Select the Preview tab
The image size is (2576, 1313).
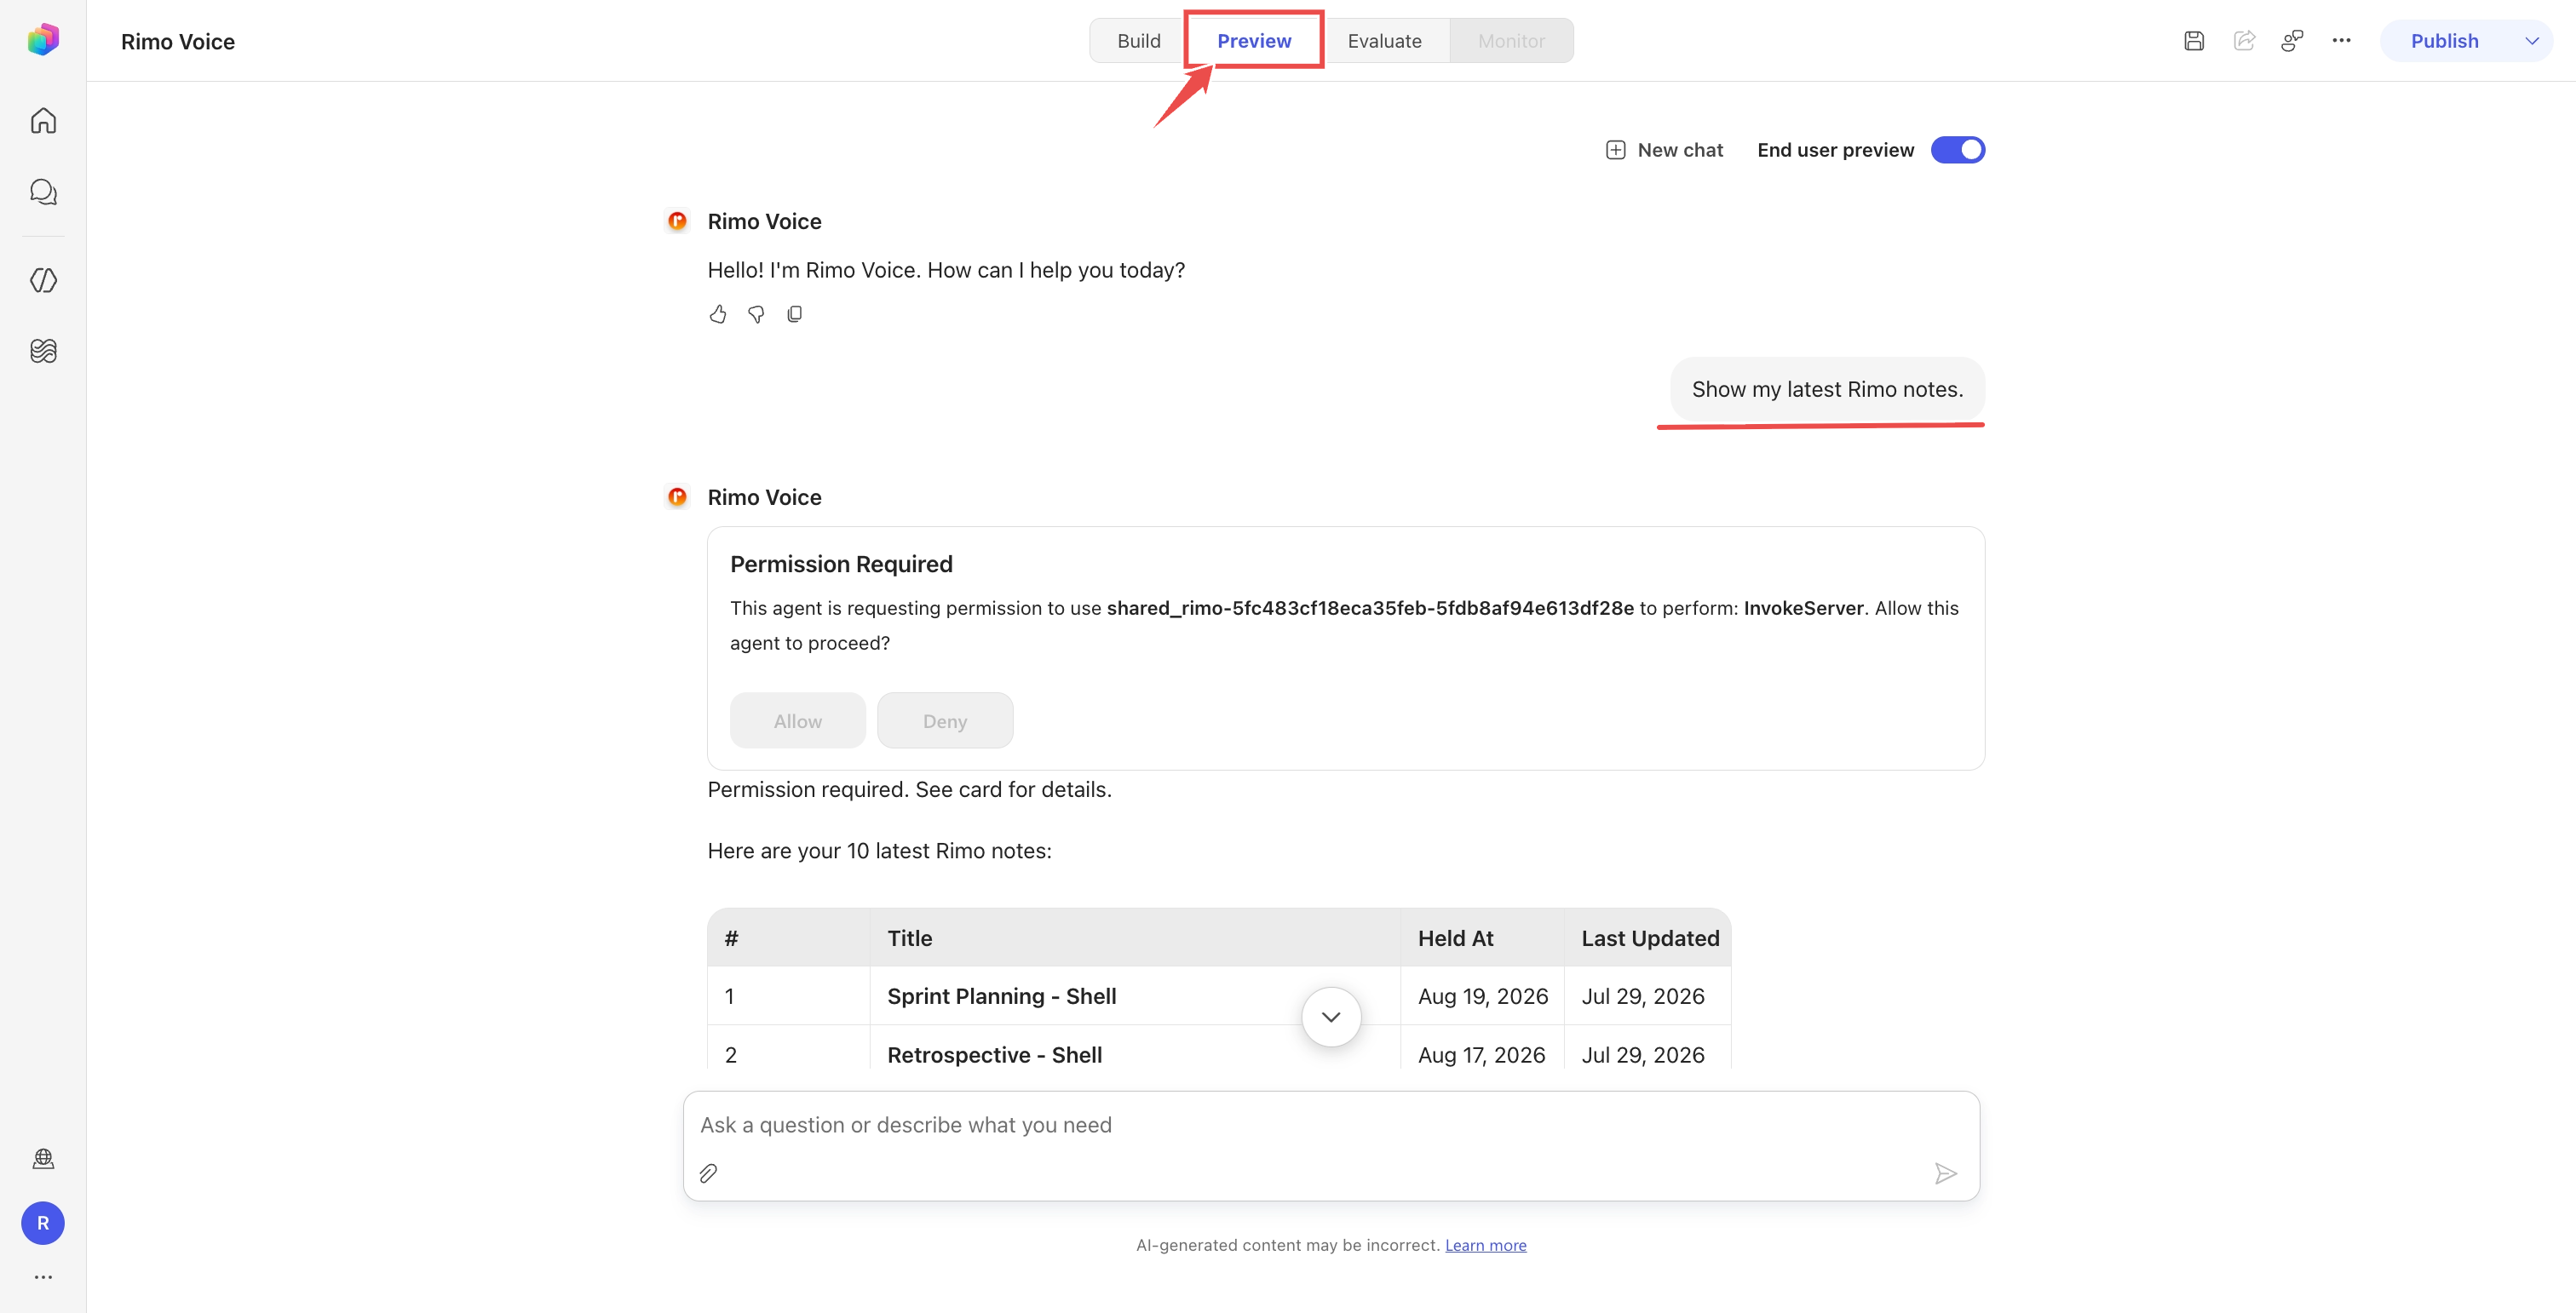pos(1254,41)
